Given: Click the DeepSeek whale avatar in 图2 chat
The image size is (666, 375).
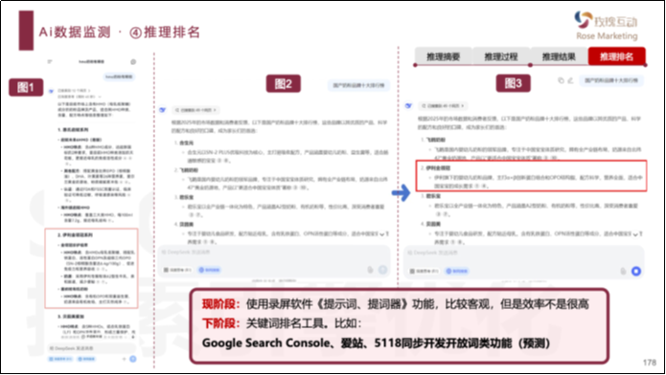Looking at the screenshot, I should pos(162,110).
